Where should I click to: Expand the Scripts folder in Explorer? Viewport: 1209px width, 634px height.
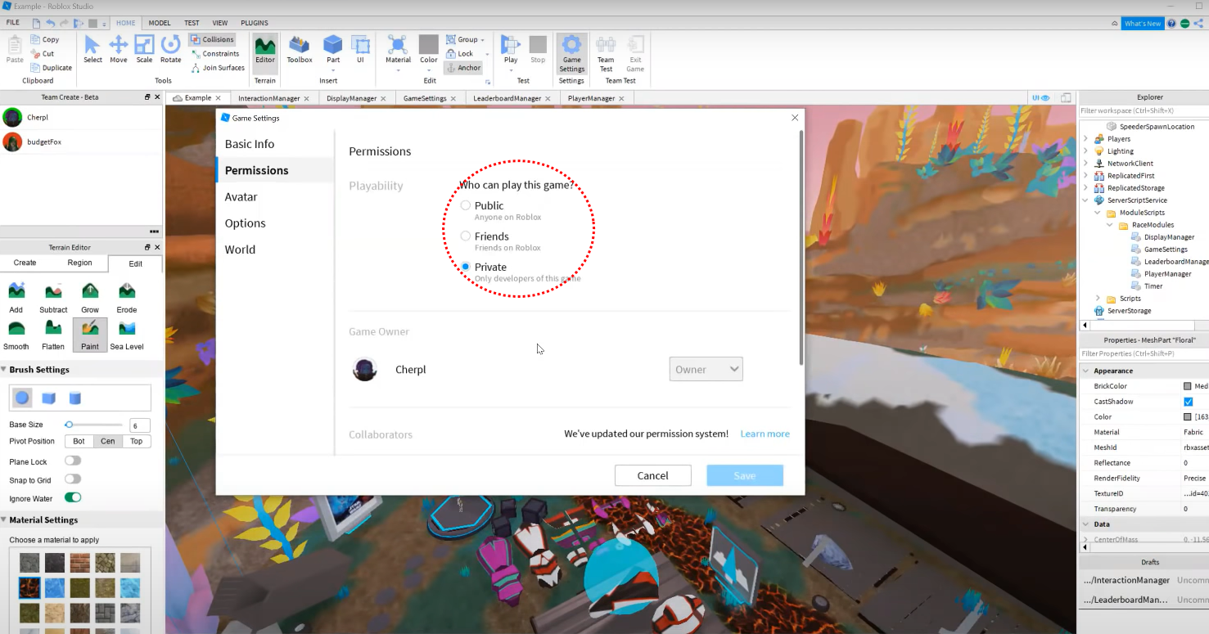click(x=1098, y=299)
